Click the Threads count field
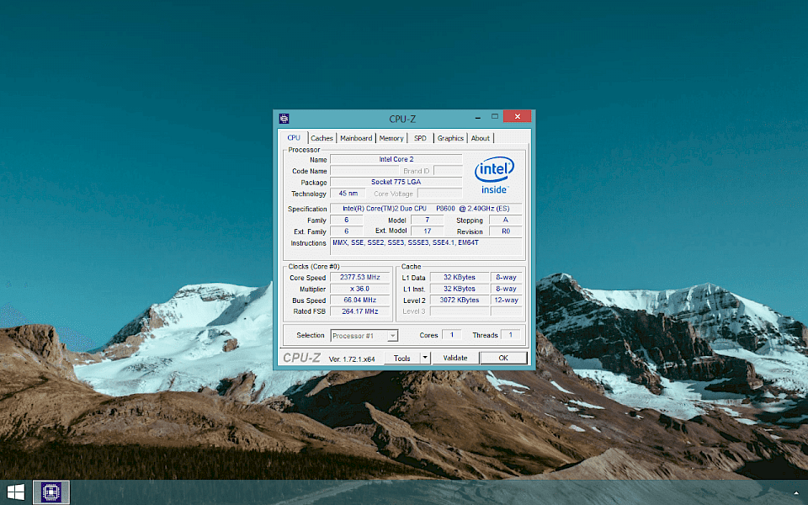Viewport: 808px width, 505px height. pos(511,335)
